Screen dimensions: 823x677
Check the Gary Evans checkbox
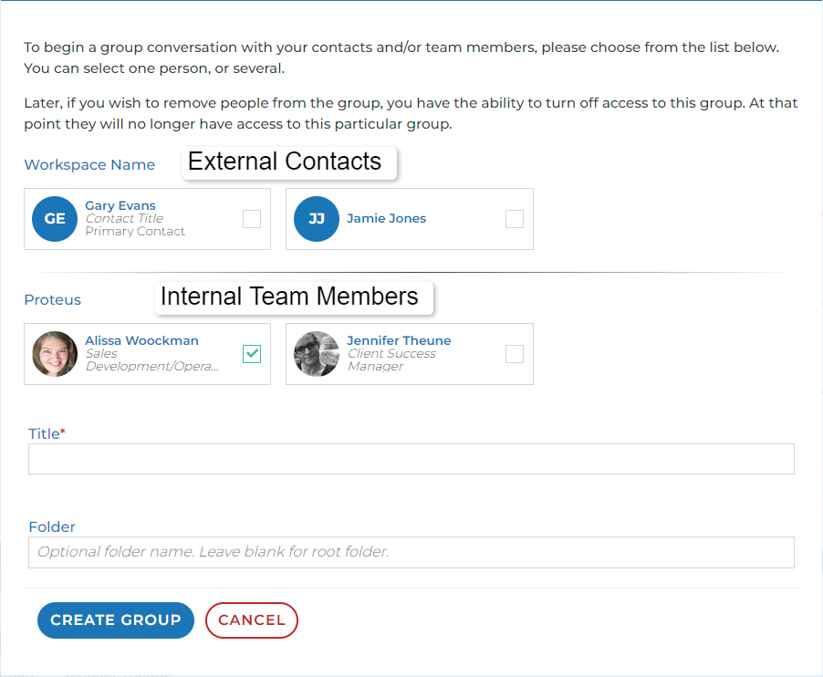coord(252,219)
